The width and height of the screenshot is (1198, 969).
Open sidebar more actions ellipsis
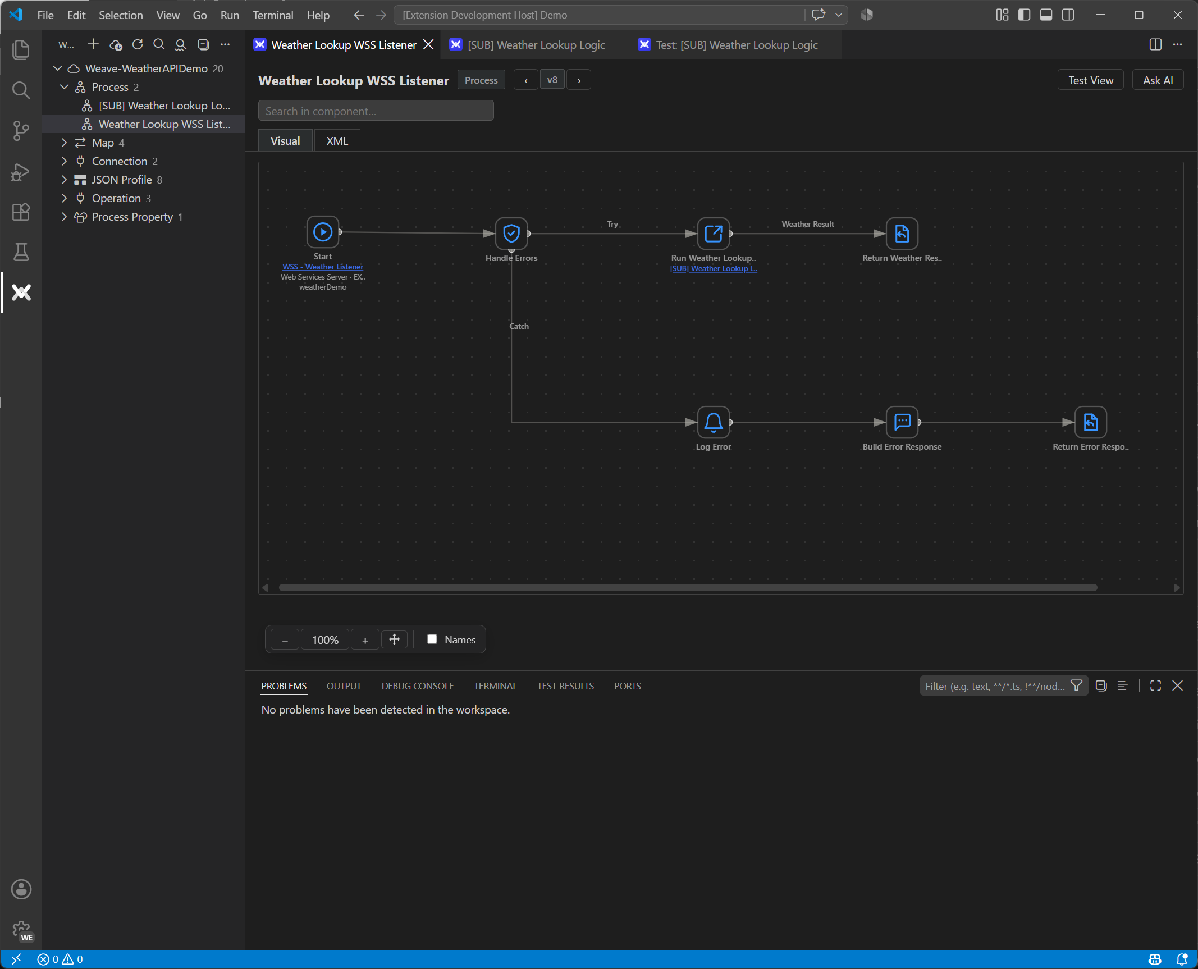(225, 44)
